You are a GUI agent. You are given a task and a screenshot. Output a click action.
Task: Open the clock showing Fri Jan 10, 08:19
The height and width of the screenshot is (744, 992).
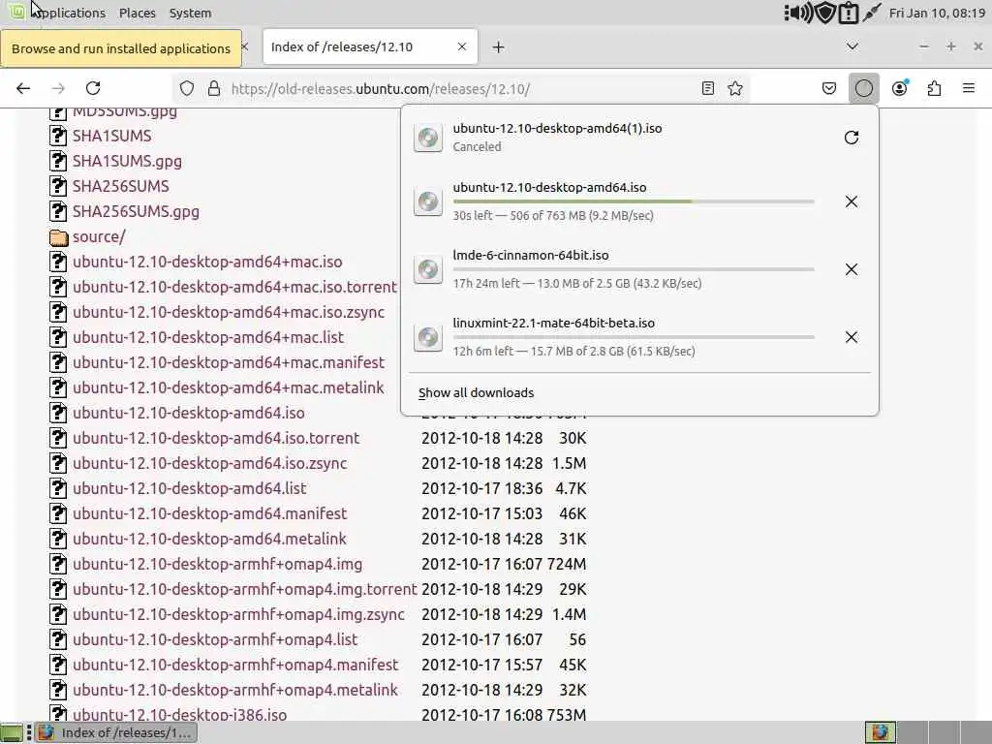tap(937, 13)
